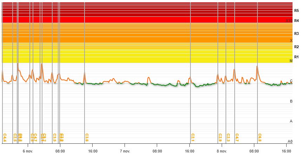Select the C3.5 flare marker label
The width and height of the screenshot is (302, 157).
pos(54,137)
